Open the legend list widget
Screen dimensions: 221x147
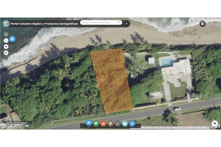tap(118, 123)
